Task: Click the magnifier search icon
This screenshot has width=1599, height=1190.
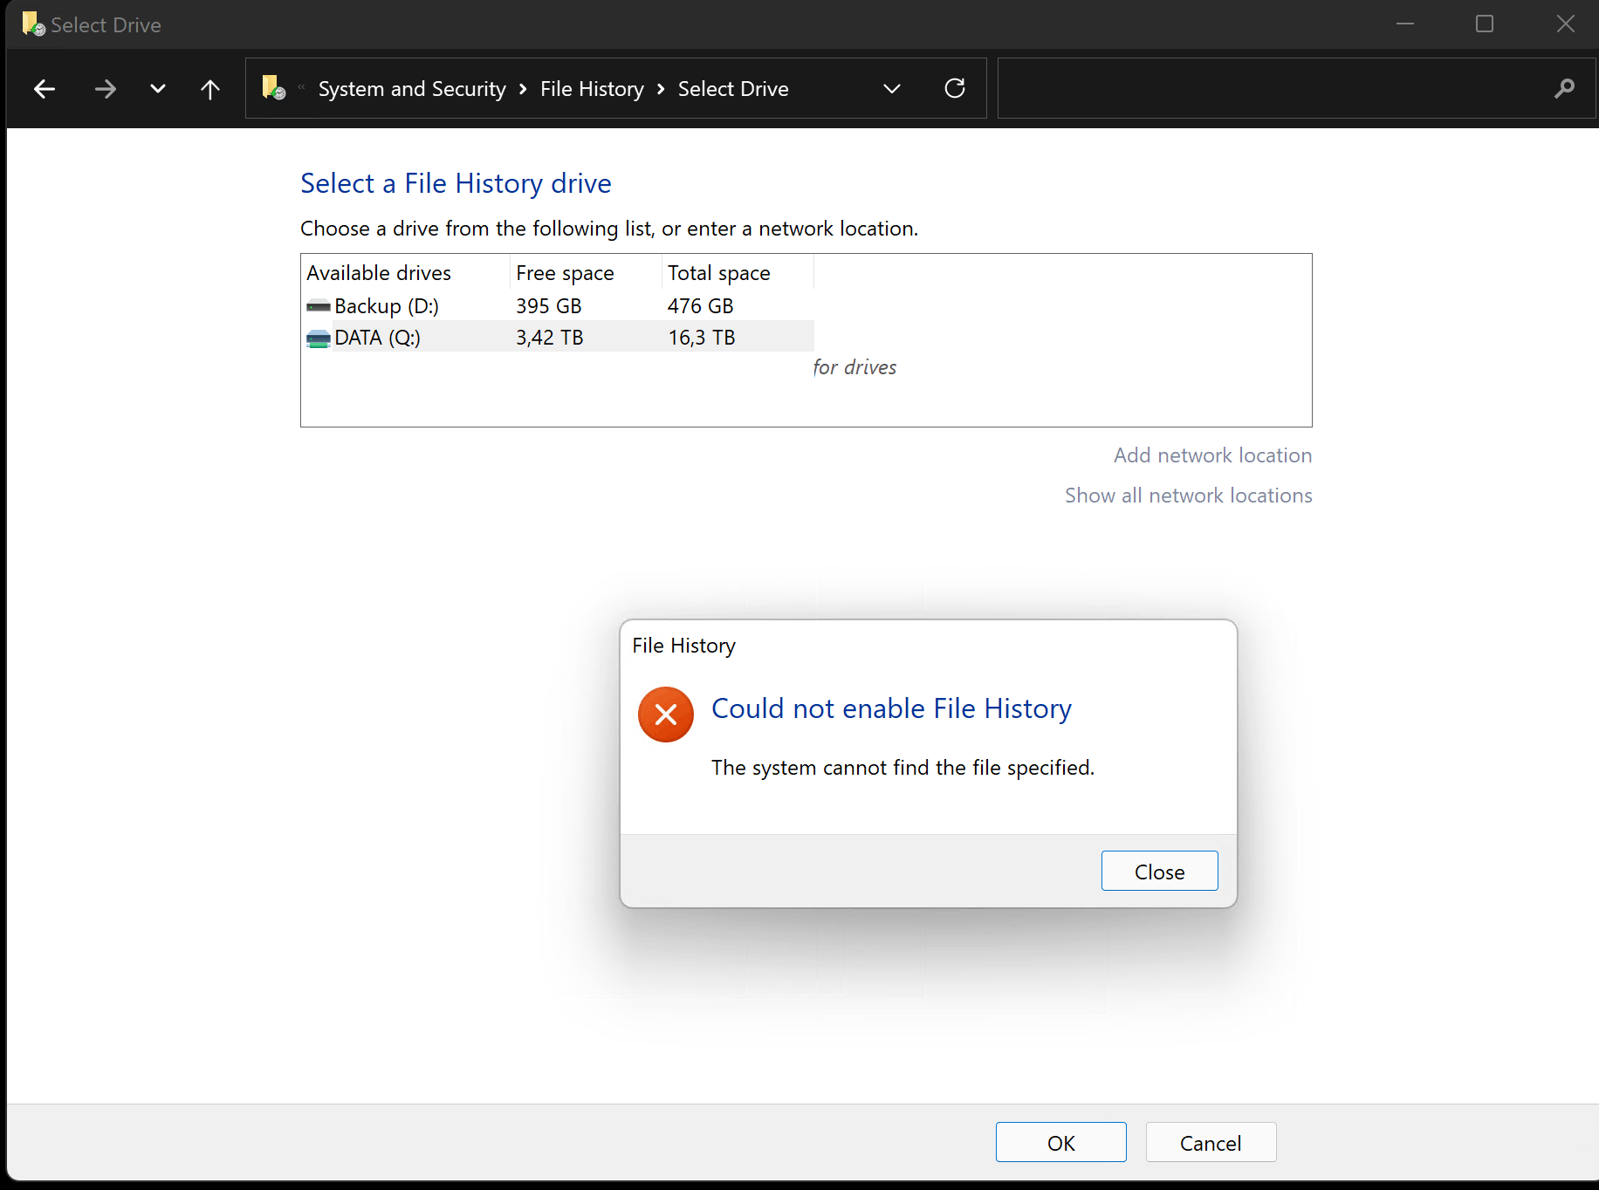Action: pos(1564,88)
